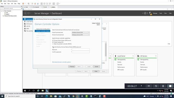Click the Confirm password input field
Screen dimensions: 174x98
pyautogui.click(x=81, y=52)
